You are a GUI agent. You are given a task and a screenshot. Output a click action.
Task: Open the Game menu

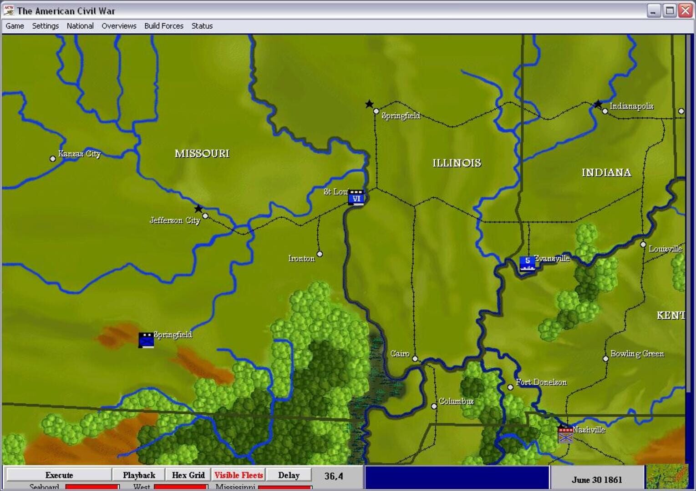point(14,26)
